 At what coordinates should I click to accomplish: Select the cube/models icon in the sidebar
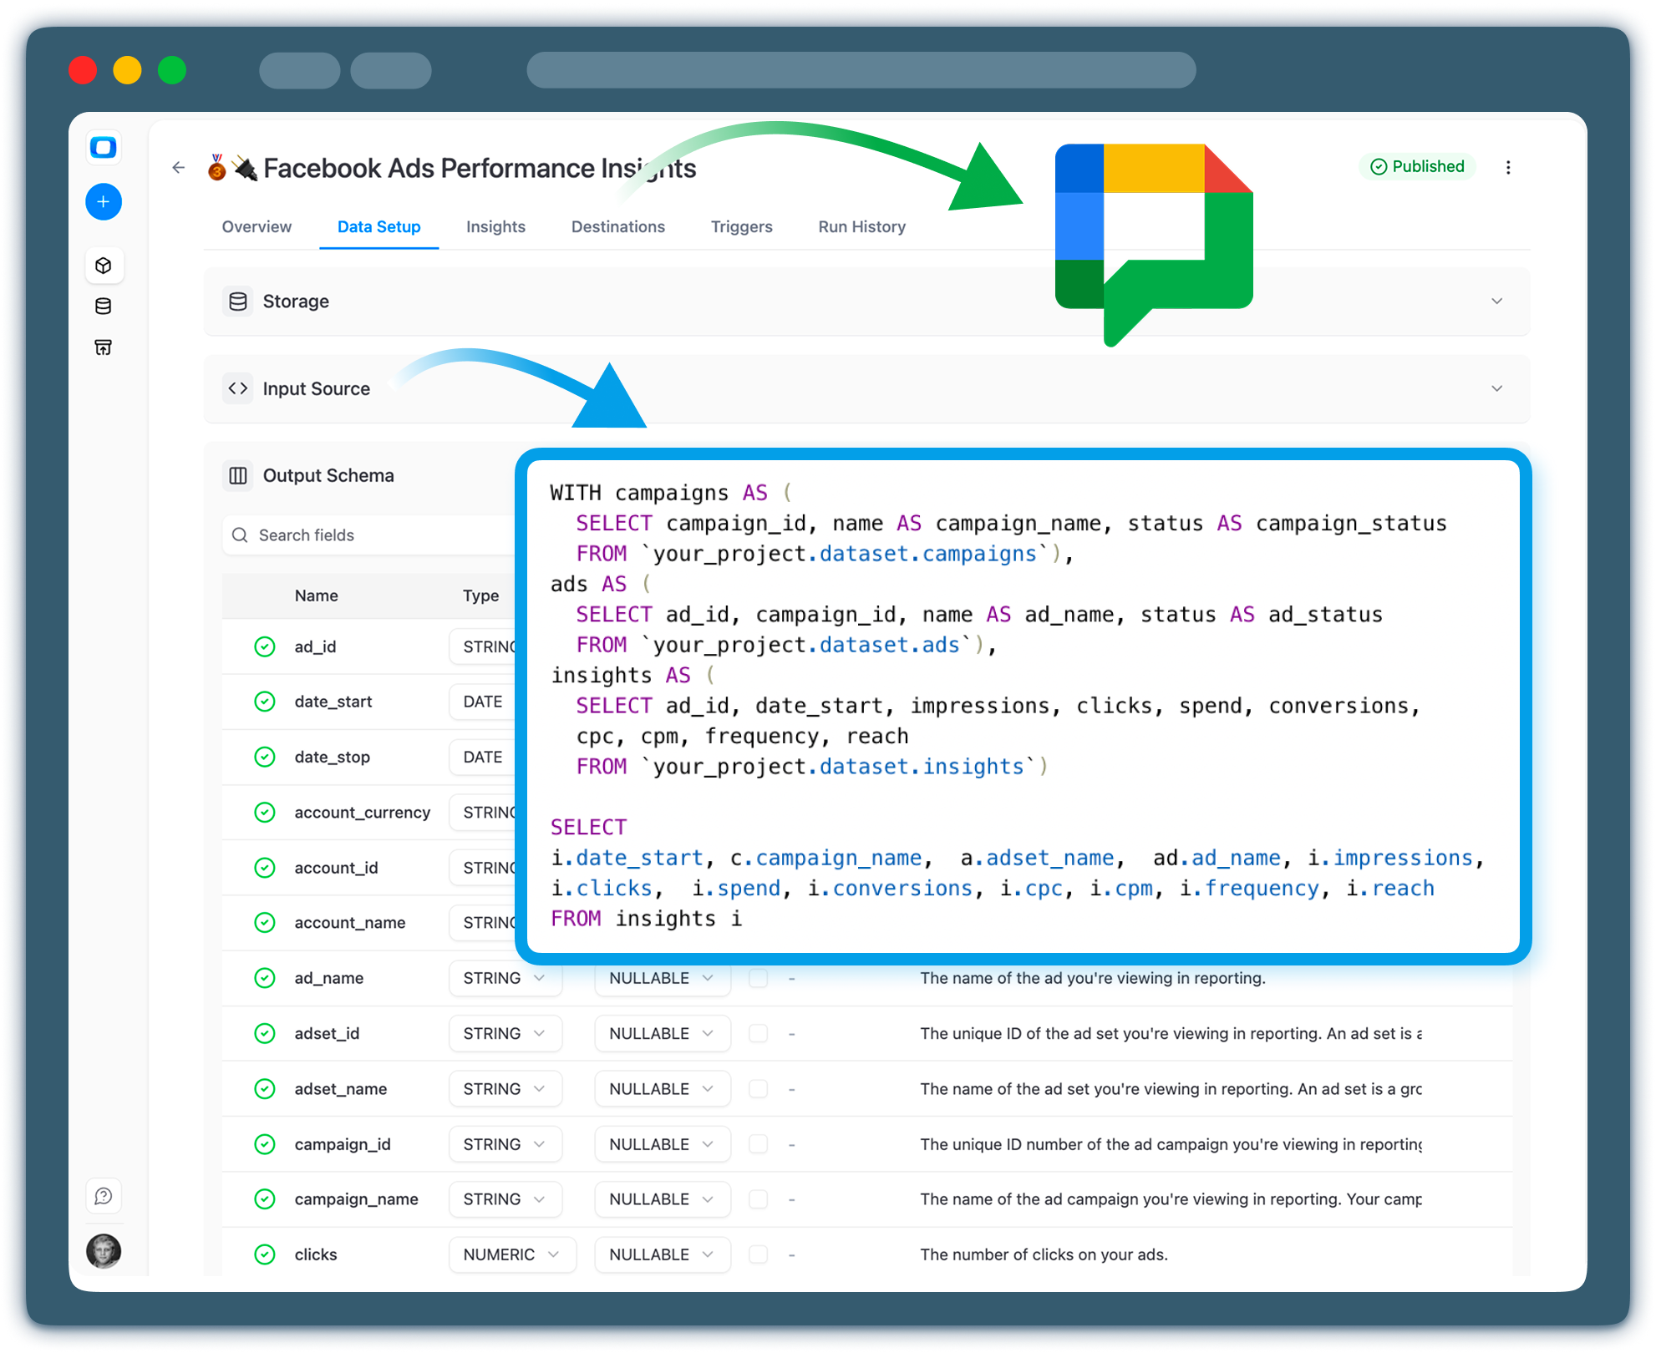(103, 265)
